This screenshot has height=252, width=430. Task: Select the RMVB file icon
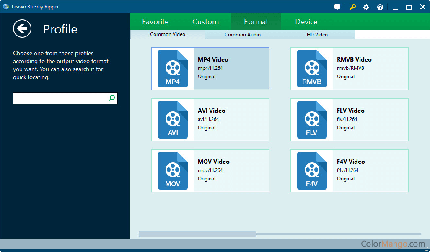312,69
